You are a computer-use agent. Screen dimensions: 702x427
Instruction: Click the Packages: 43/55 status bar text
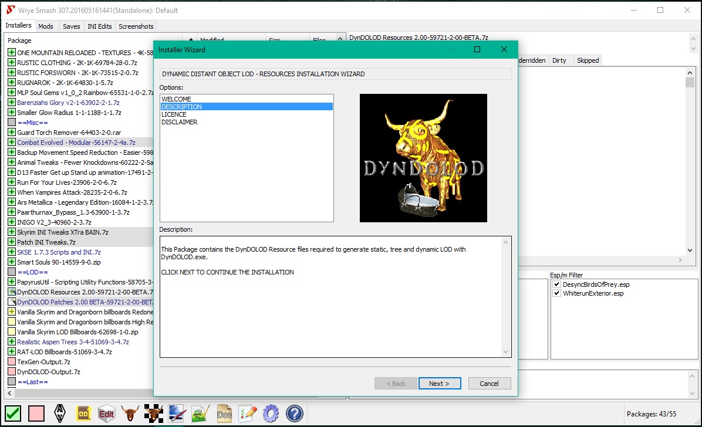coord(652,414)
